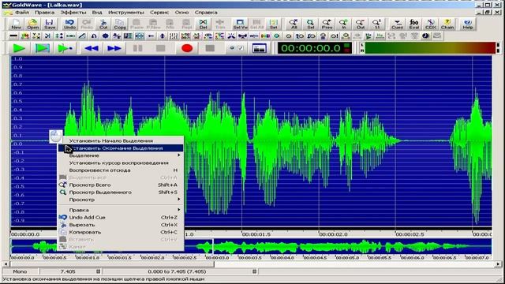The width and height of the screenshot is (505, 284).
Task: Click the Sel Vw toolbar icon
Action: tap(240, 24)
